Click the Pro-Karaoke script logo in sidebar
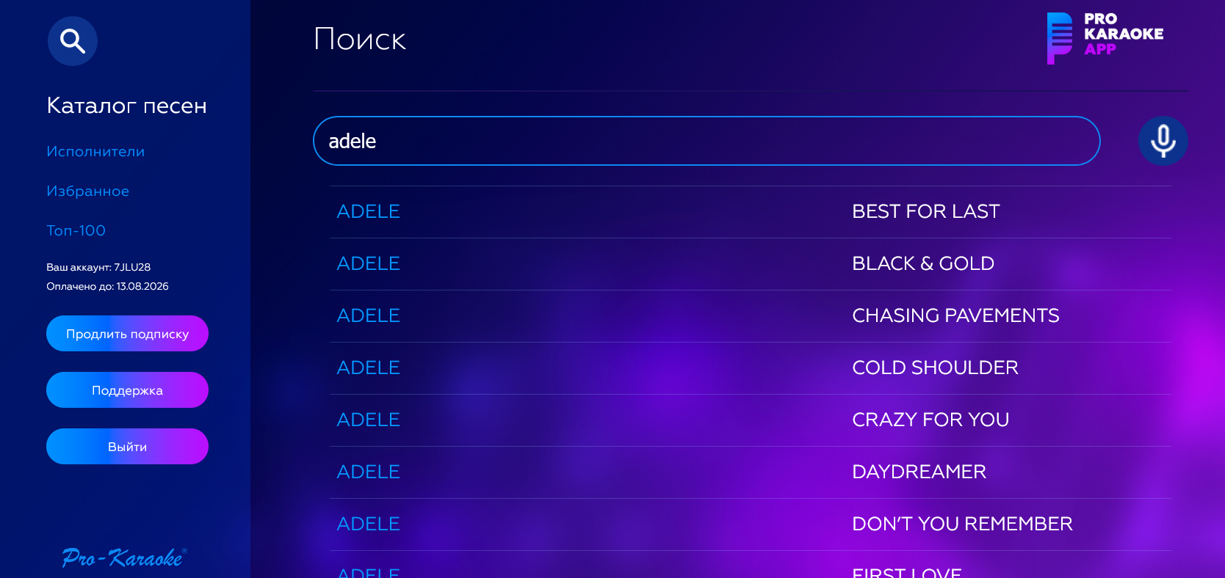Screen dimensions: 1225x578 124,557
